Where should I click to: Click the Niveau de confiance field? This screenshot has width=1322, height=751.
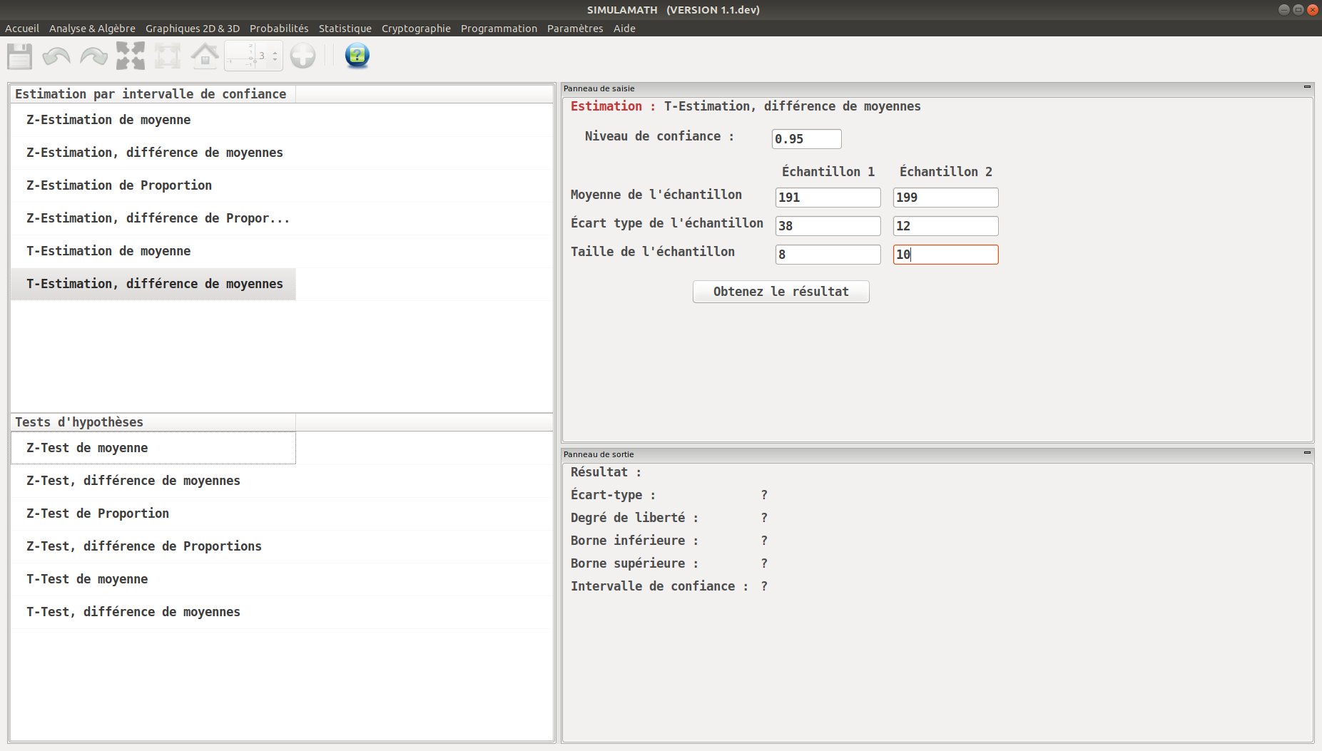pyautogui.click(x=806, y=139)
